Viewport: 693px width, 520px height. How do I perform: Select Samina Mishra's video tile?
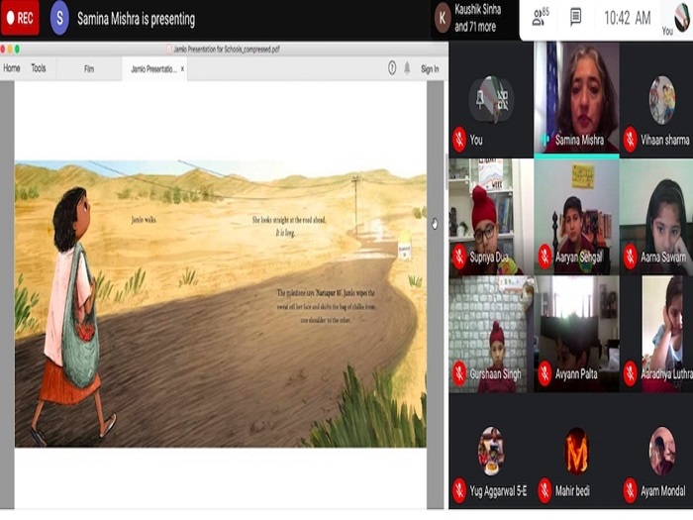[x=576, y=98]
